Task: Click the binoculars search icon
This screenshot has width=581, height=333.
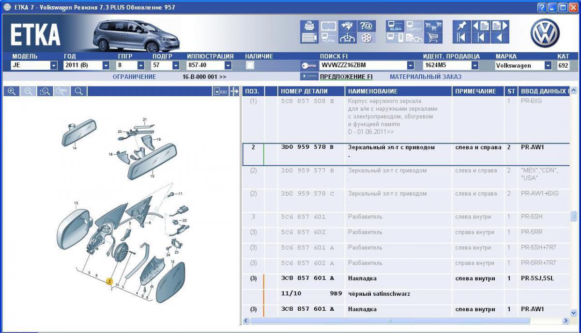Action: click(348, 26)
